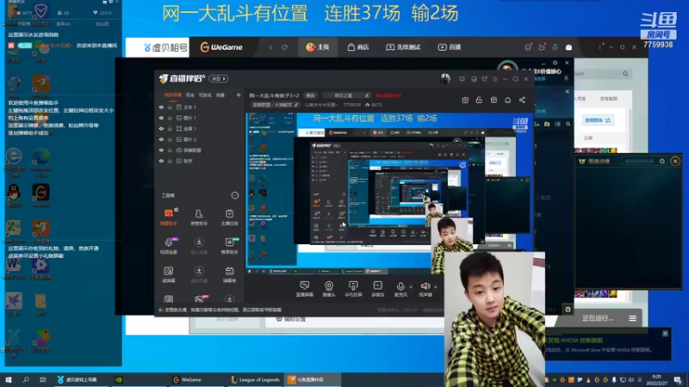The height and width of the screenshot is (387, 689).
Task: Click the unlock padlock icon in stream header
Action: tap(479, 100)
